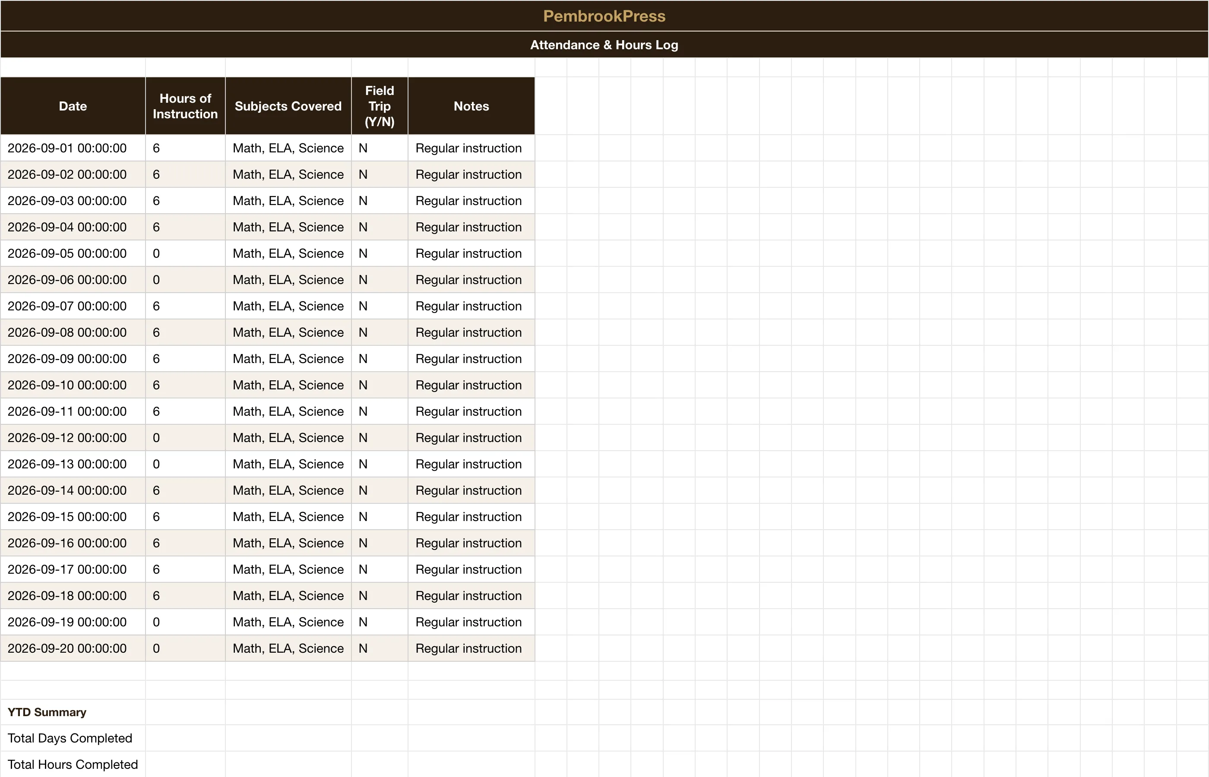Click date cell 2026-09-16 00:00:00
This screenshot has width=1209, height=777.
pyautogui.click(x=73, y=543)
